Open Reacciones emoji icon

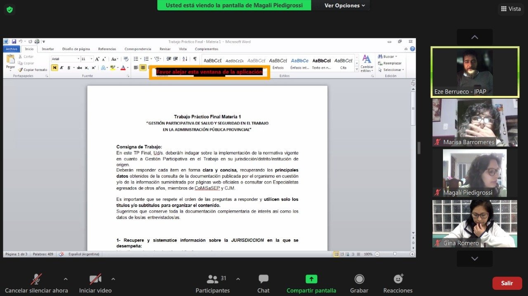(398, 279)
